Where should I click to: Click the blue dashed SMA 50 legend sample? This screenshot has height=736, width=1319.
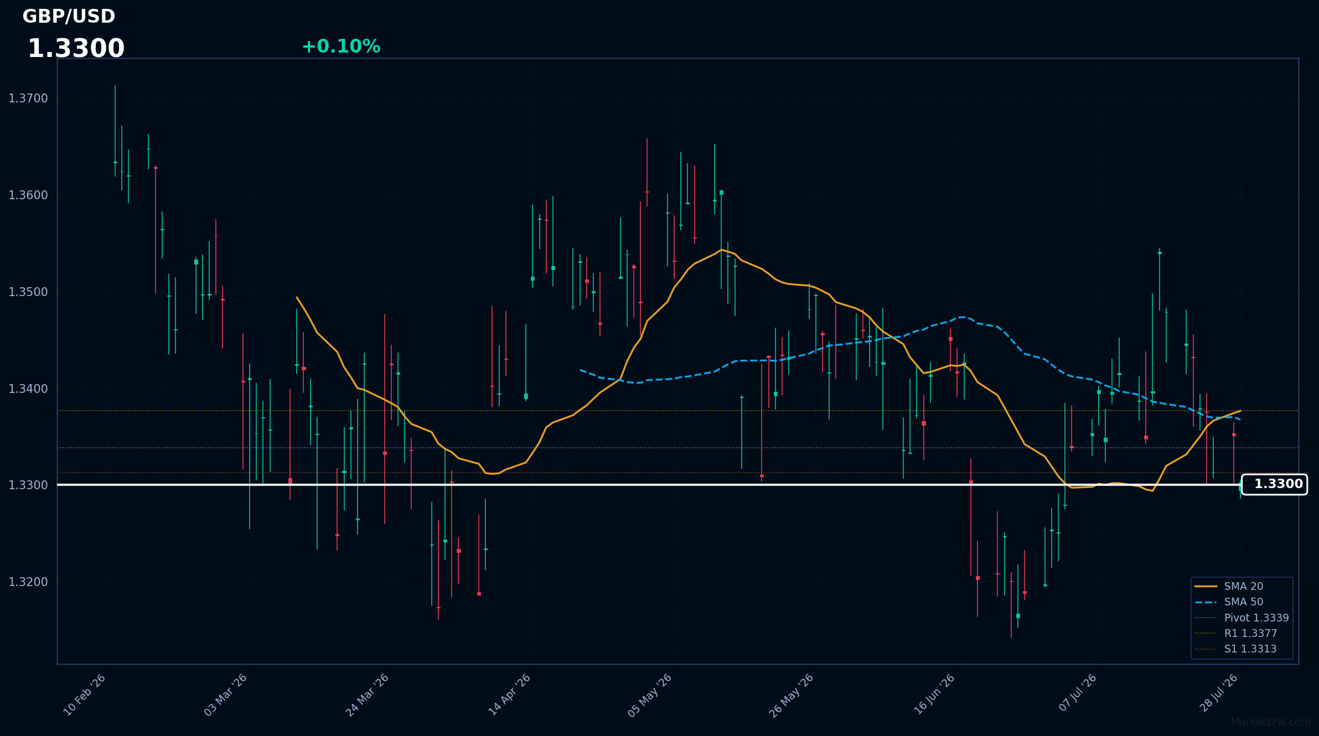pyautogui.click(x=1206, y=602)
